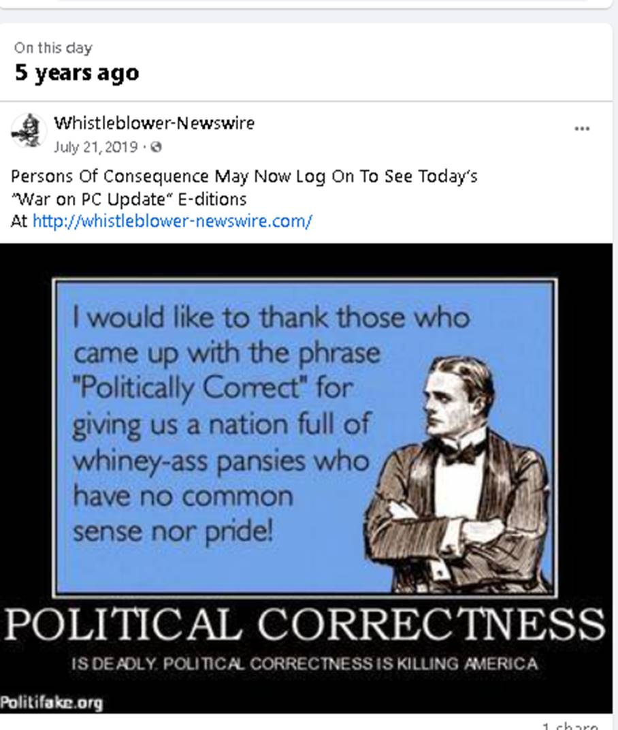Click the "1 share" count
This screenshot has height=730, width=618.
coord(570,725)
